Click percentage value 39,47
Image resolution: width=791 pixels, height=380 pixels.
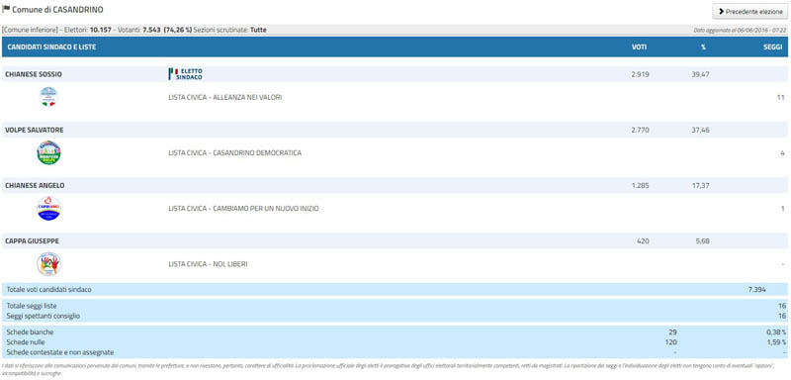coord(700,74)
